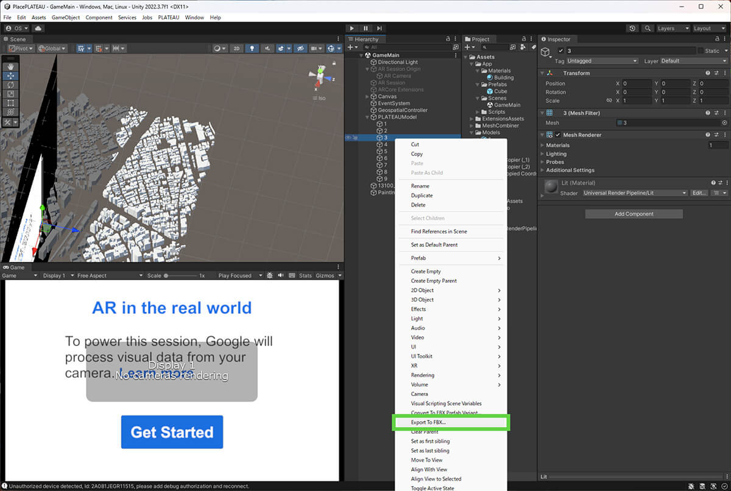The height and width of the screenshot is (491, 731).
Task: Open the PLATEAU menu in menu bar
Action: coord(169,18)
